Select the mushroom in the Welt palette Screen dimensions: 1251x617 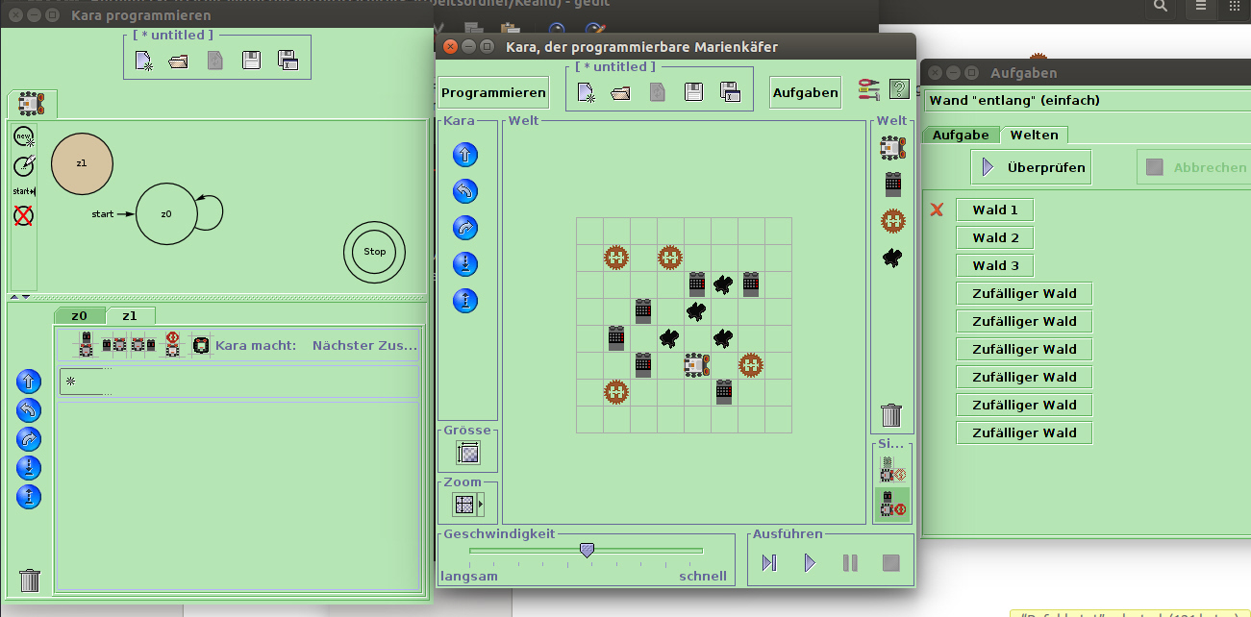click(x=892, y=221)
